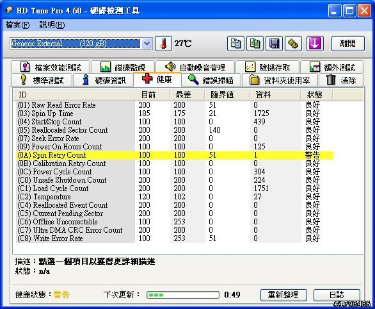Open the drive selection dropdown
Viewport: 375px width, 309px height.
coord(147,44)
